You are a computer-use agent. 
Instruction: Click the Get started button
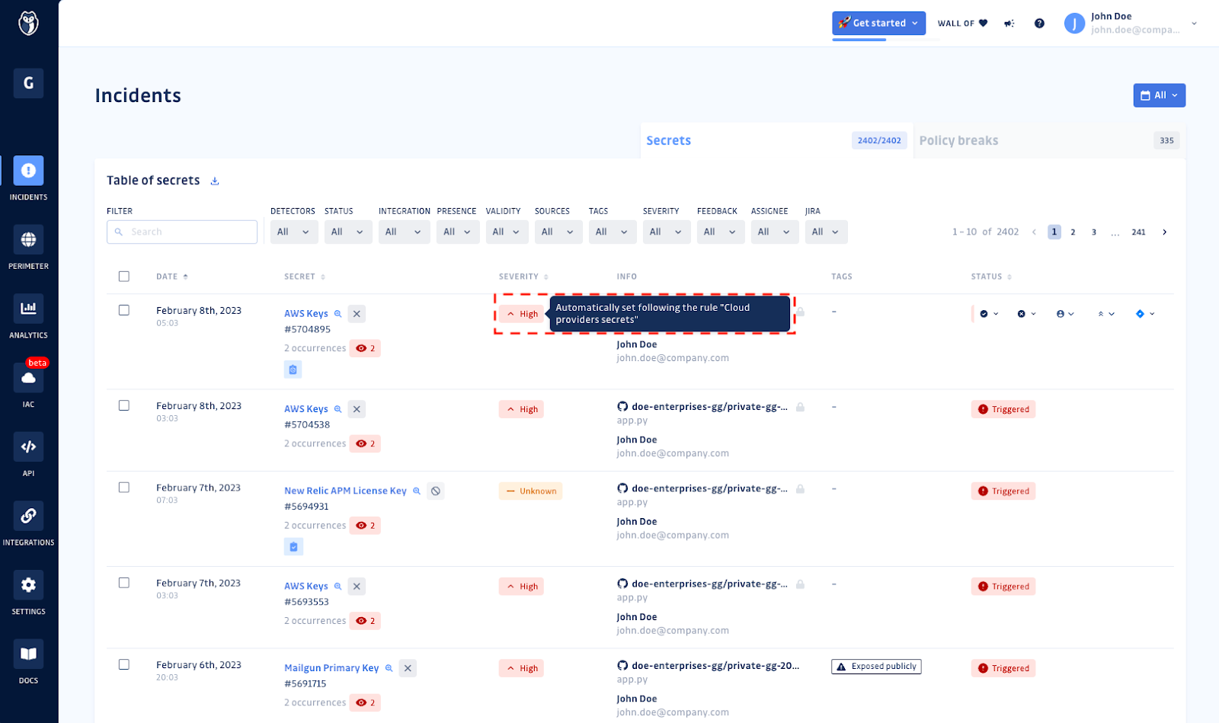pyautogui.click(x=878, y=23)
